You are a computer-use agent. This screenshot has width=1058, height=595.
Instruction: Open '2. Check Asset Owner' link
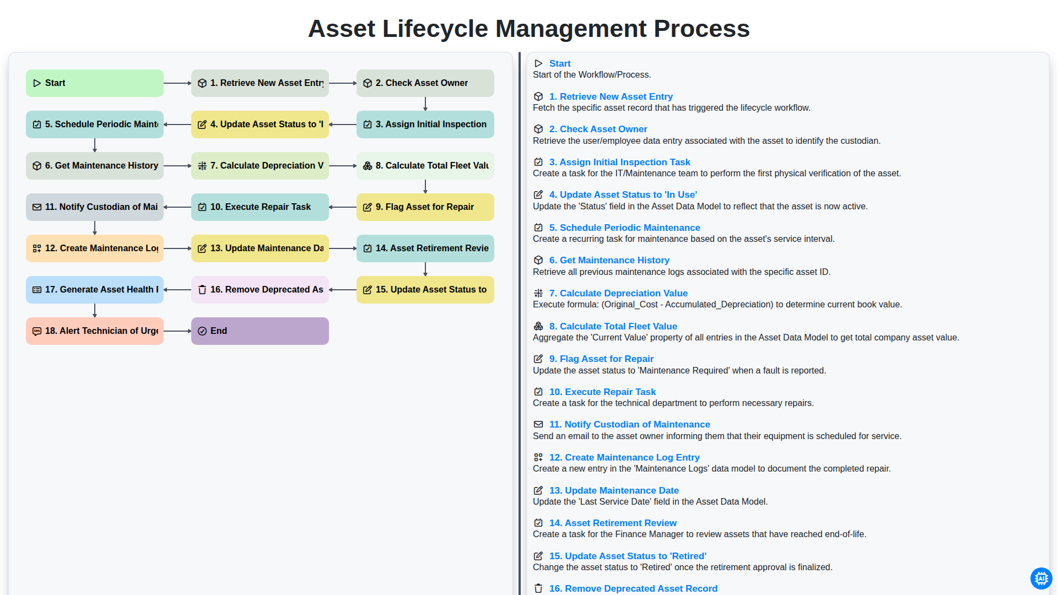598,129
